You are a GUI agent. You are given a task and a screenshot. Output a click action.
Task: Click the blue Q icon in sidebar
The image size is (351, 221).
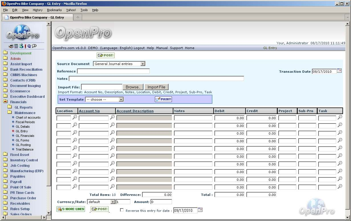29,46
